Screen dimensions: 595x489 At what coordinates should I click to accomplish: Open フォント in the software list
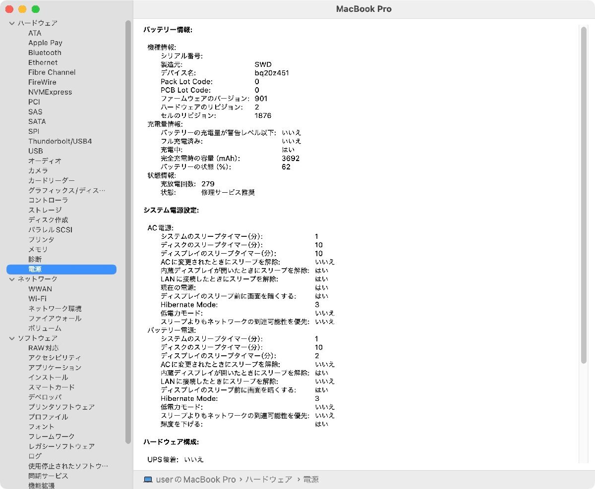pos(41,427)
